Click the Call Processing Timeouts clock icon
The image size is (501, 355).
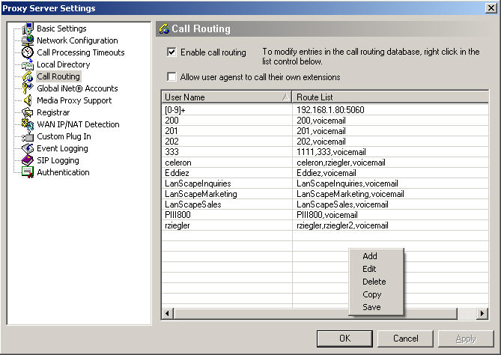tap(28, 52)
